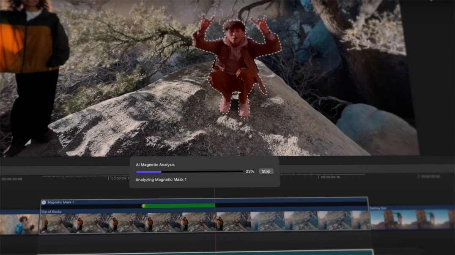
Task: Select the Setting Sun clip in timeline
Action: point(412,217)
